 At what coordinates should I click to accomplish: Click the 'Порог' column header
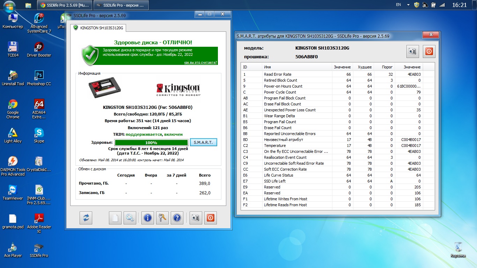(384, 67)
